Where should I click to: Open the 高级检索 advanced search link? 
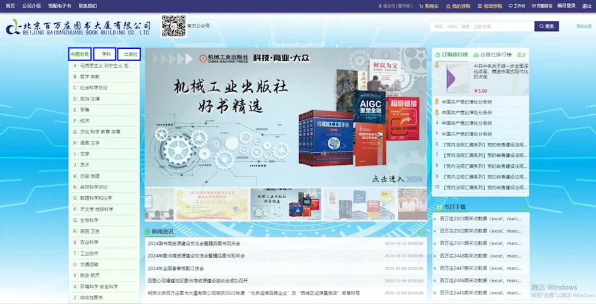[584, 26]
